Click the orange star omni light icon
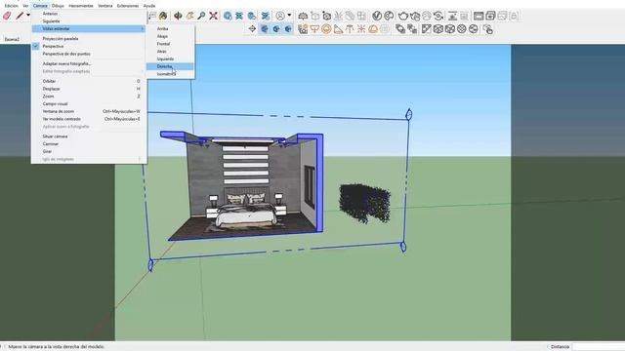Image resolution: width=625 pixels, height=351 pixels. 361,29
